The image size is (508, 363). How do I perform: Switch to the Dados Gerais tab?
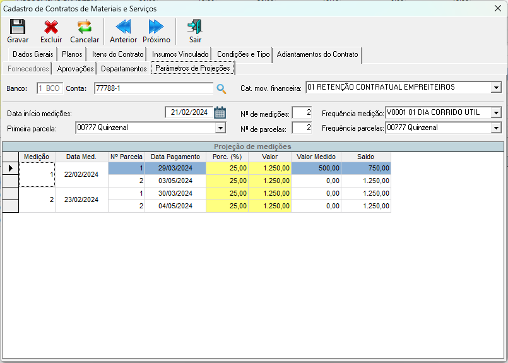[x=33, y=54]
